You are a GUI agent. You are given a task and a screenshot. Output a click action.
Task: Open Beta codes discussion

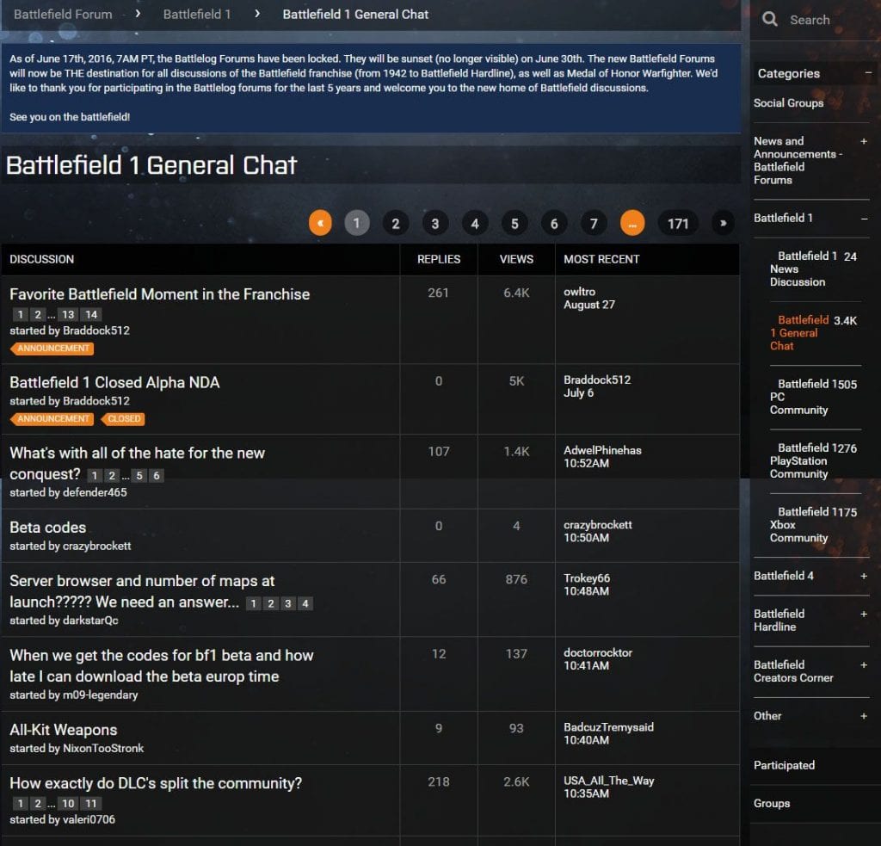(x=48, y=528)
